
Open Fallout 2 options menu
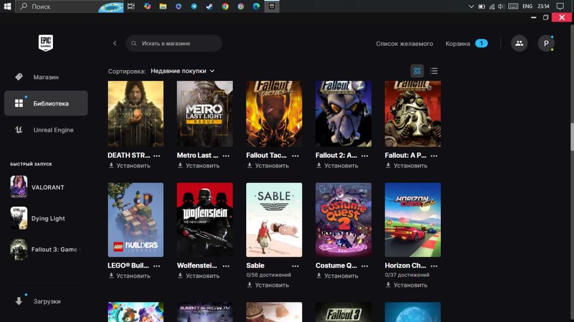[x=364, y=156]
